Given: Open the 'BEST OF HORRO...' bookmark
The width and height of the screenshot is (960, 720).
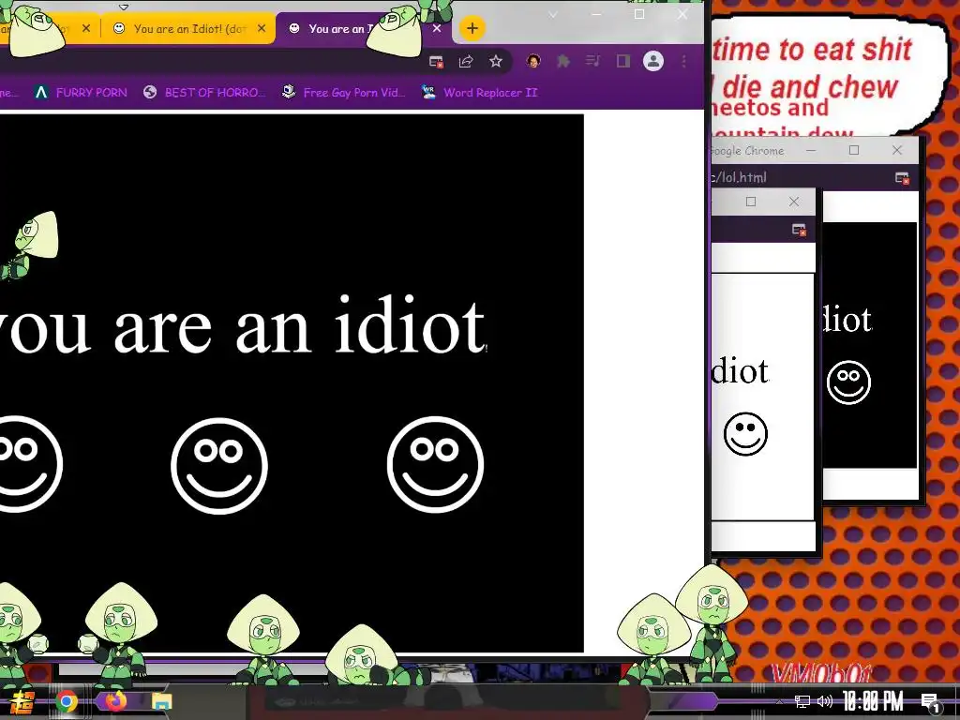Looking at the screenshot, I should point(205,93).
